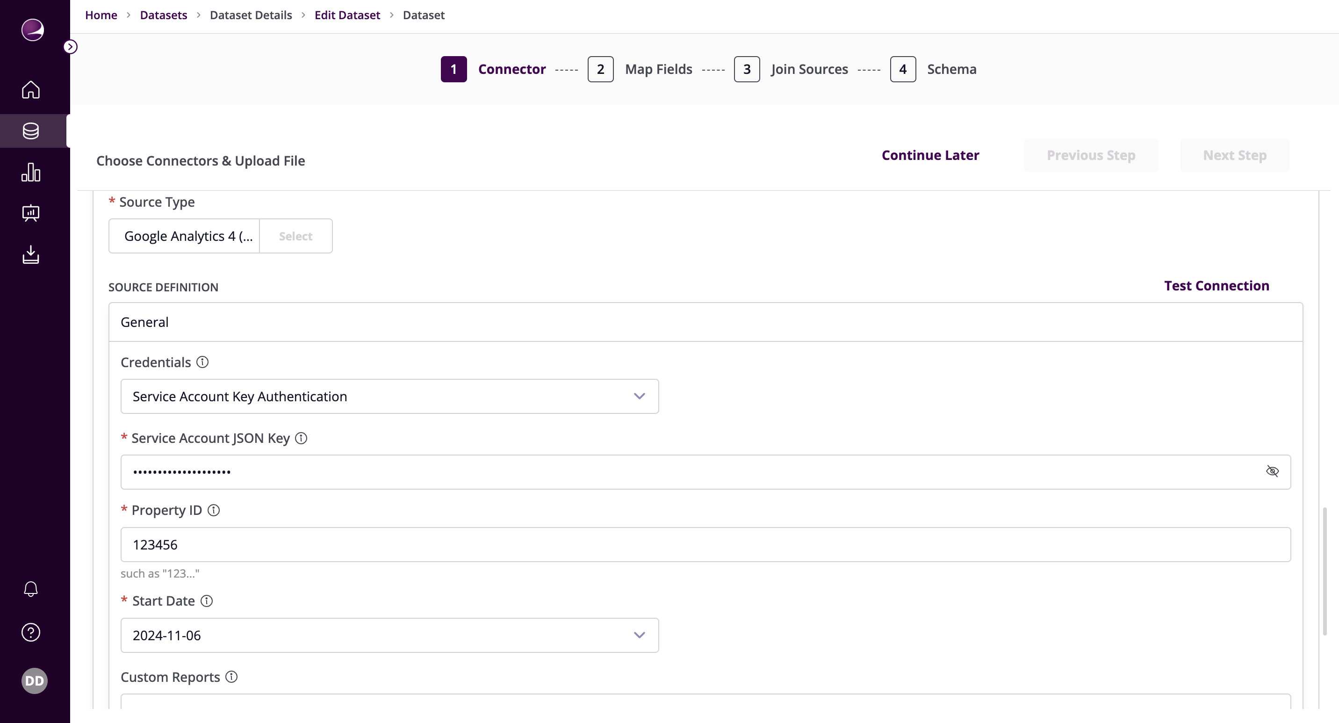Click the Credentials info tooltip icon
Image resolution: width=1339 pixels, height=723 pixels.
coord(202,362)
